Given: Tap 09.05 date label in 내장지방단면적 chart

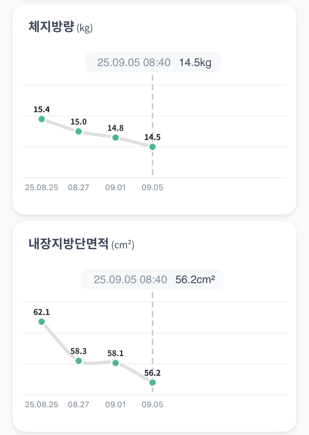Looking at the screenshot, I should (x=153, y=405).
